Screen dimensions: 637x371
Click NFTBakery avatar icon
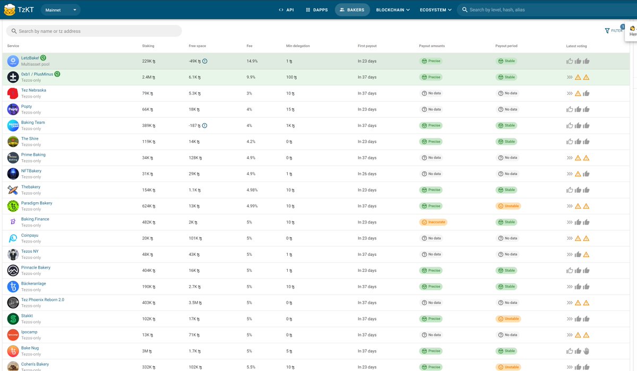13,174
